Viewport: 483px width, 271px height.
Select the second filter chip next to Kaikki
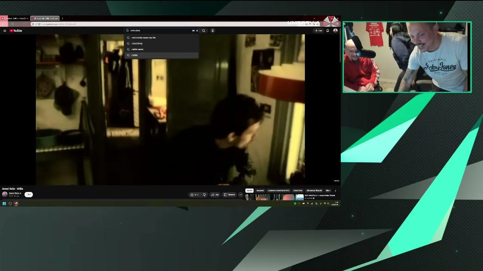click(x=260, y=190)
